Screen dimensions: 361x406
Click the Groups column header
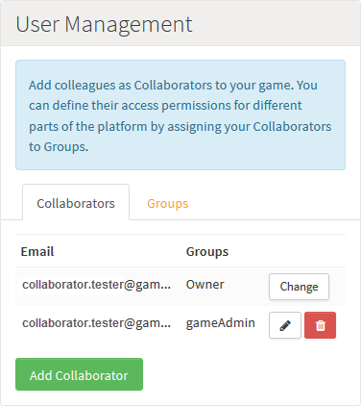coord(207,252)
